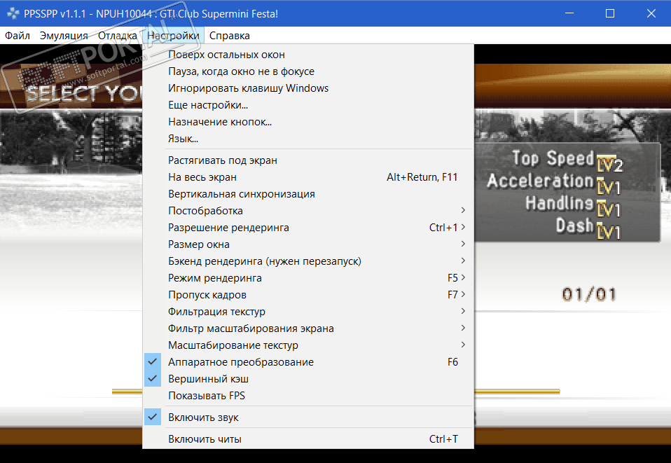Select На весь экран
The width and height of the screenshot is (671, 463).
pos(308,177)
